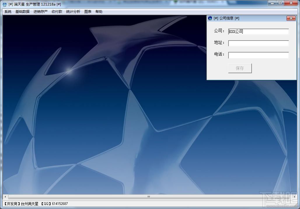Click the 【开发商】台州满天星 status text
Viewport: 300px width, 209px height.
pyautogui.click(x=21, y=204)
